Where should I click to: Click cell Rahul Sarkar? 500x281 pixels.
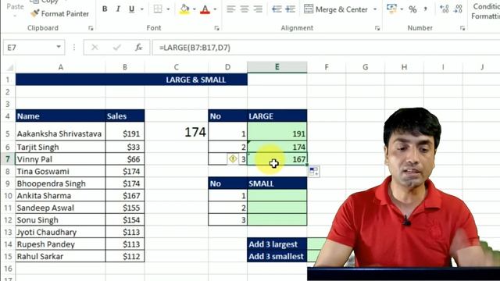click(61, 256)
